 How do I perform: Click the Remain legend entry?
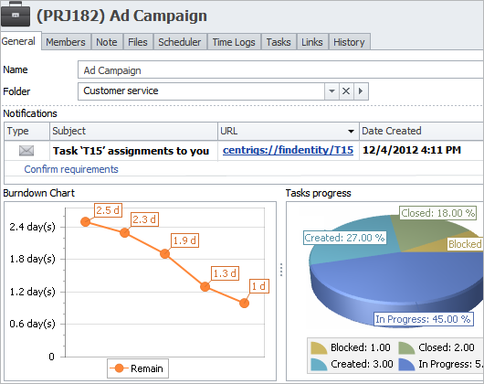[x=138, y=368]
